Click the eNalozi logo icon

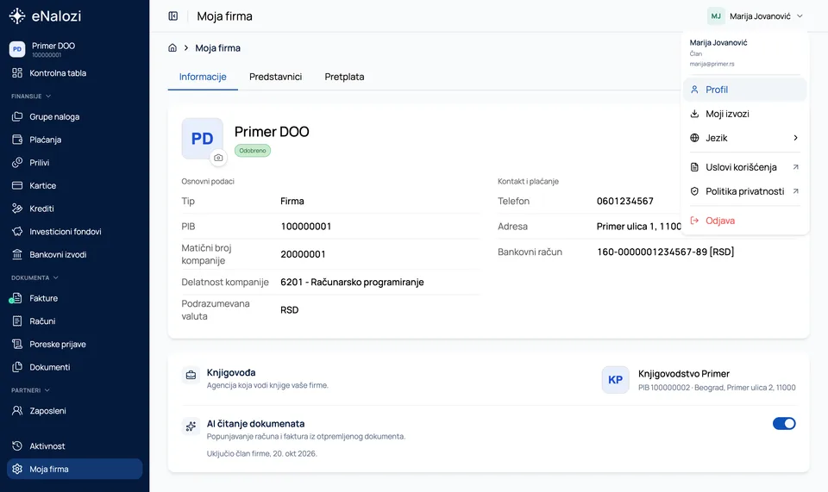pos(17,16)
